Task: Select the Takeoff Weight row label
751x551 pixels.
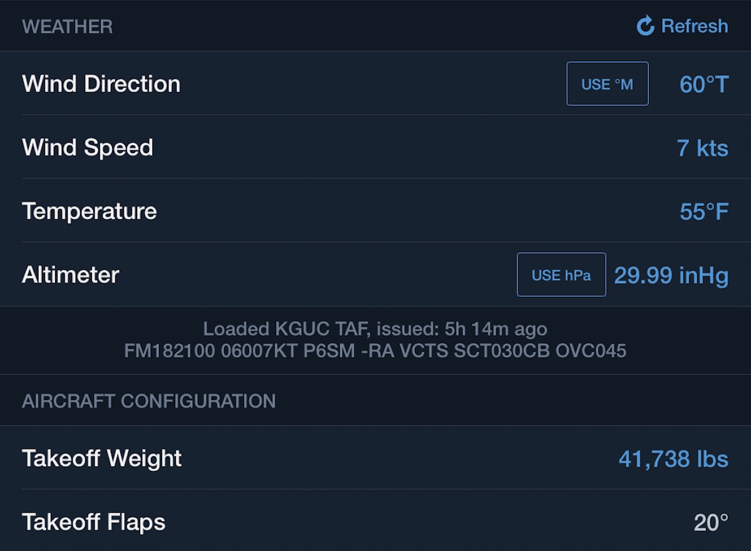Action: [x=102, y=458]
